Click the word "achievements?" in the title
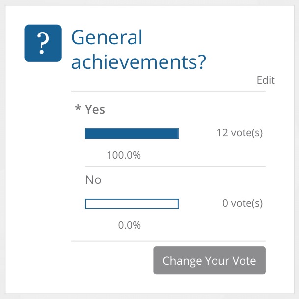 [x=138, y=62]
